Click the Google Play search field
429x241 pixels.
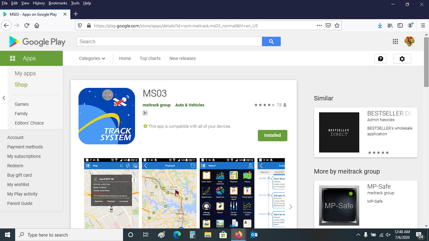(169, 41)
